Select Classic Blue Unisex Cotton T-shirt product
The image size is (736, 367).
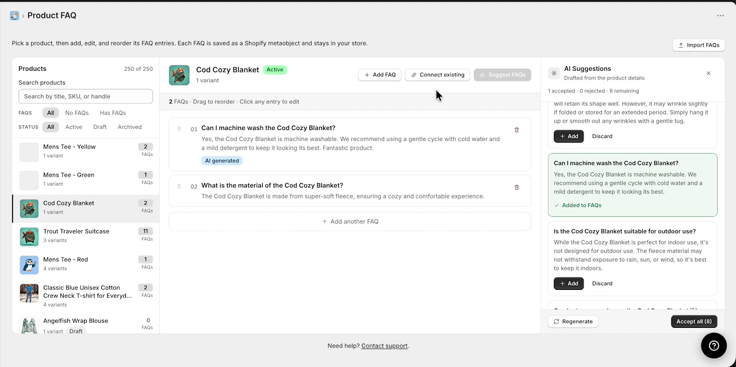click(x=86, y=296)
